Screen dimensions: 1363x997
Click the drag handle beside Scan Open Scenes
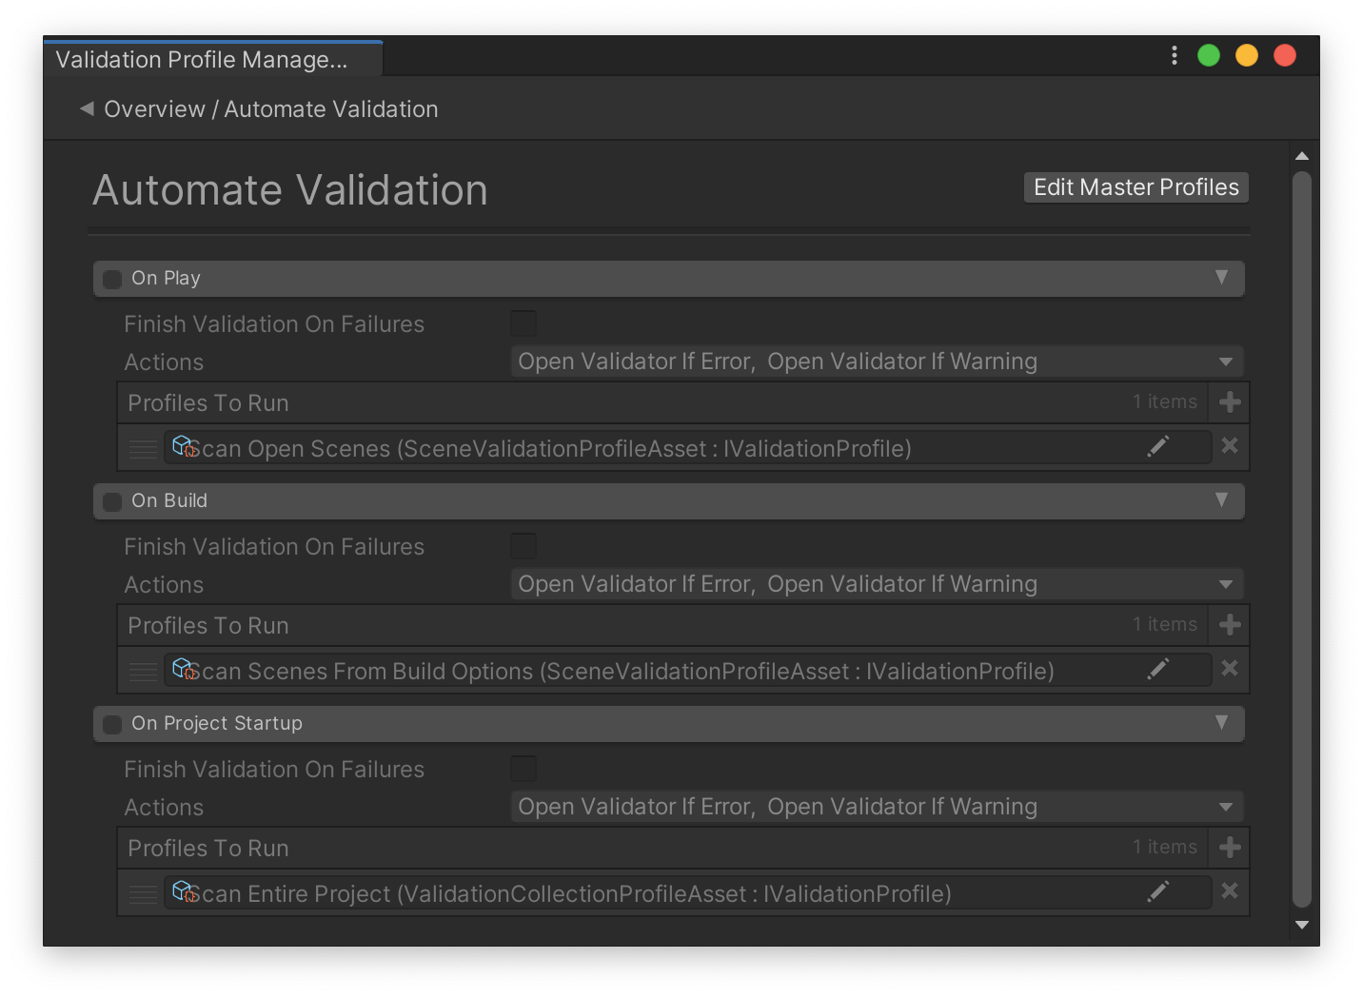pyautogui.click(x=142, y=447)
